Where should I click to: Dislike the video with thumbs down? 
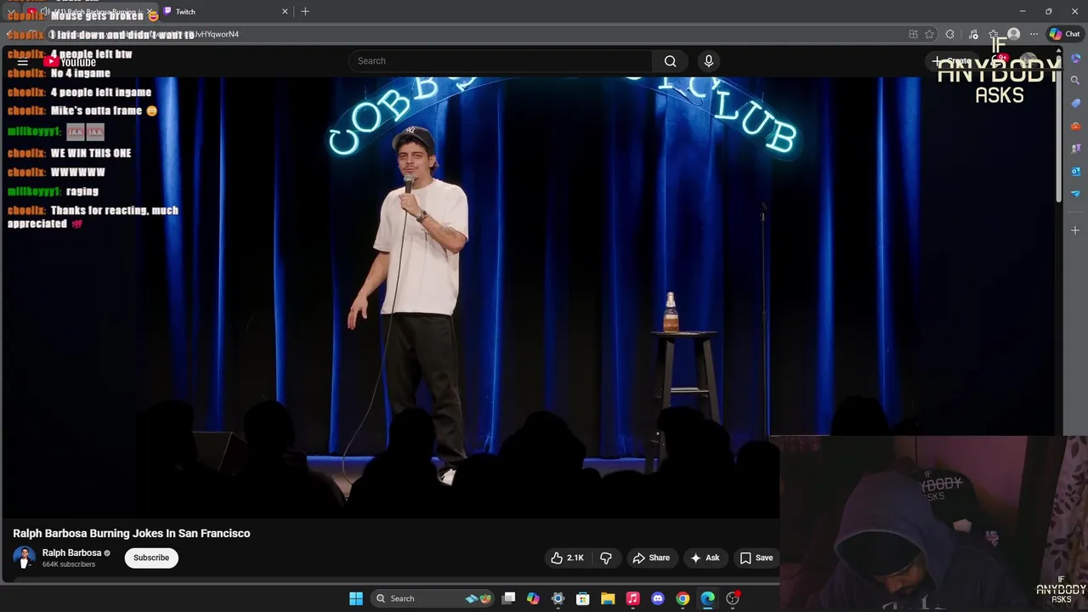(606, 558)
